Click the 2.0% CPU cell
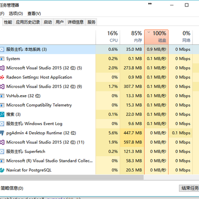The width and height of the screenshot is (199, 199). pos(108,68)
